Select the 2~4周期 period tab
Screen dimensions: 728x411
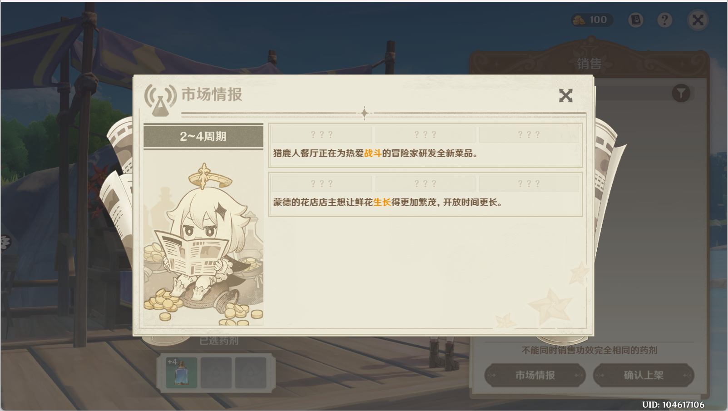203,136
